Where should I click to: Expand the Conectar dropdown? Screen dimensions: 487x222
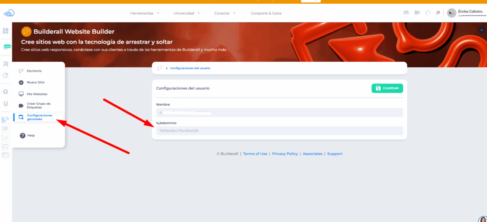tap(225, 13)
